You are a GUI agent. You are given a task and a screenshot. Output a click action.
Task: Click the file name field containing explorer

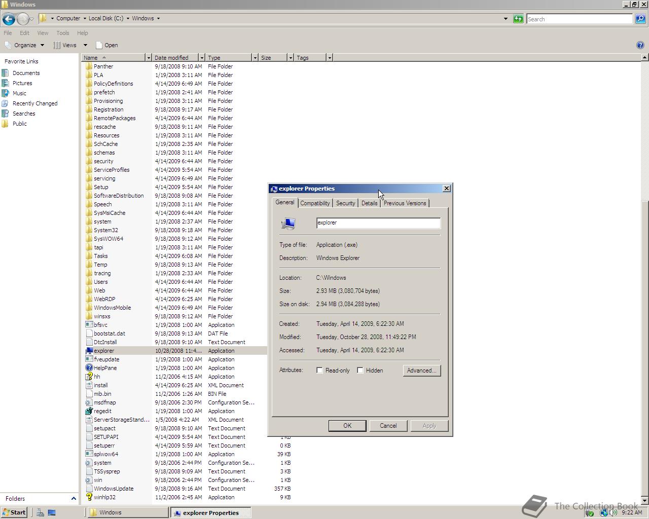tap(378, 223)
